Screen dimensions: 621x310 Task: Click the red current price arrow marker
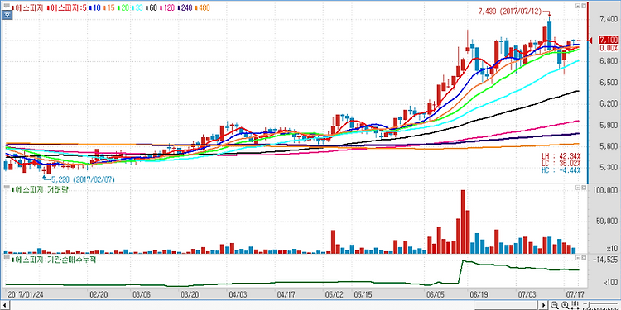tap(590, 41)
